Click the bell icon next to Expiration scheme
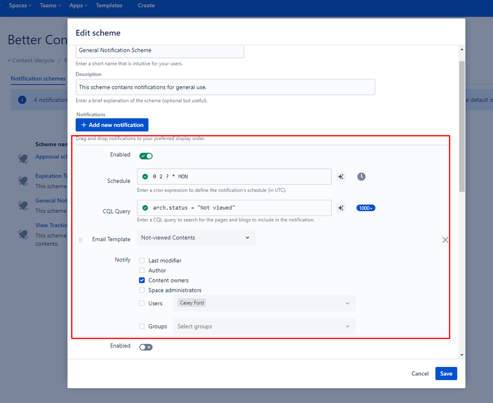This screenshot has width=493, height=403. tap(23, 181)
